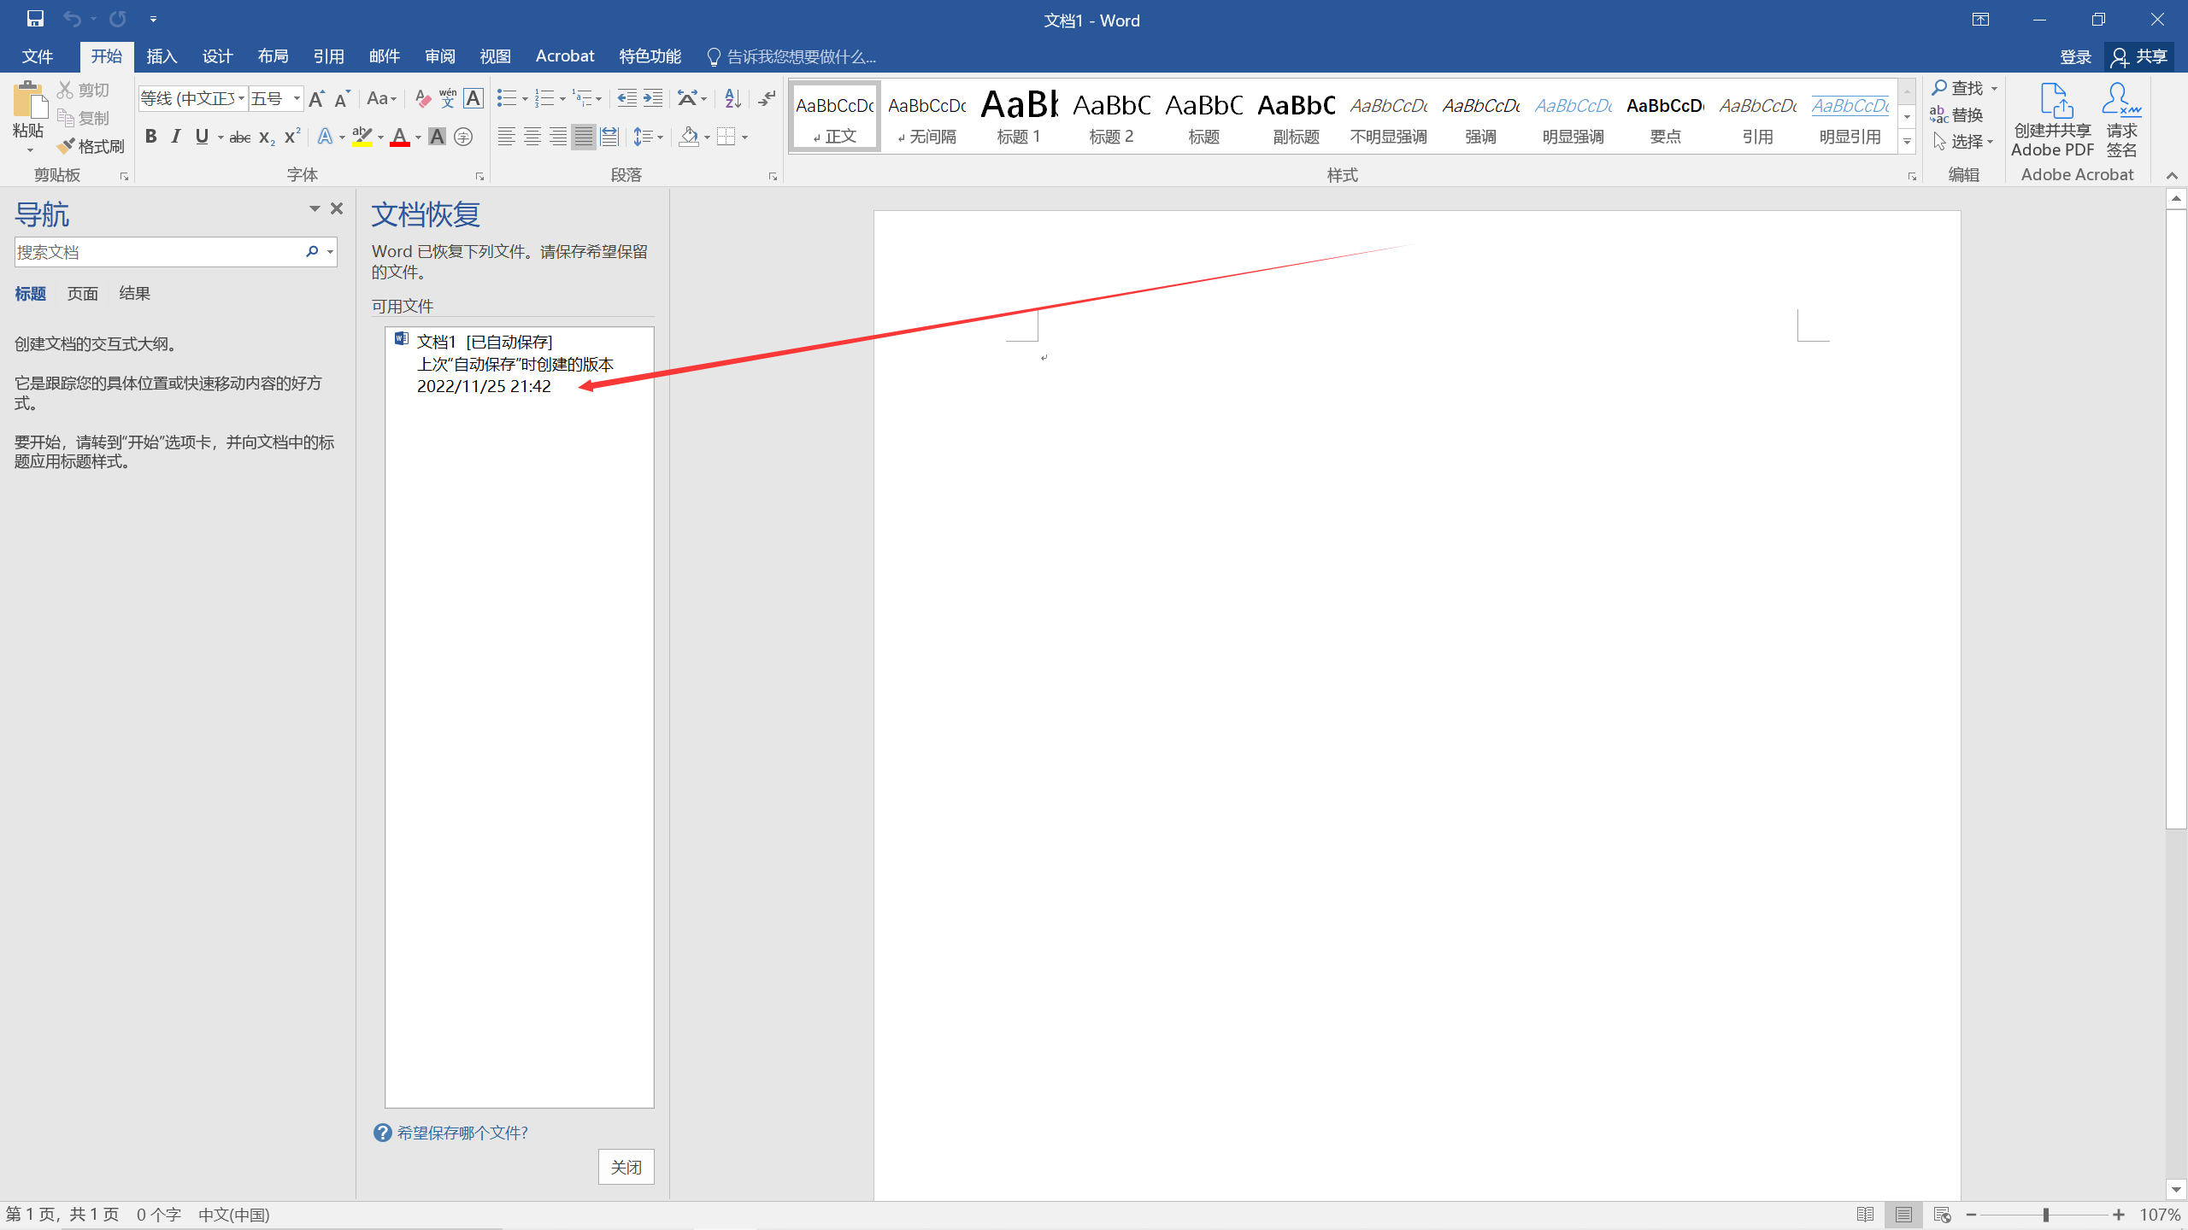Open the numbering list dropdown arrow

(x=562, y=99)
